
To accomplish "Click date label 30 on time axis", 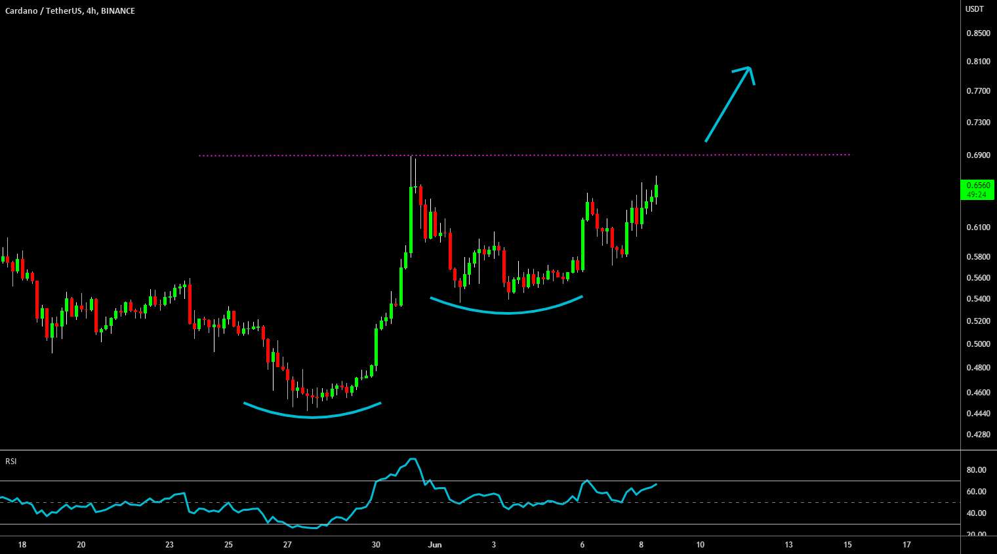I will pyautogui.click(x=376, y=545).
